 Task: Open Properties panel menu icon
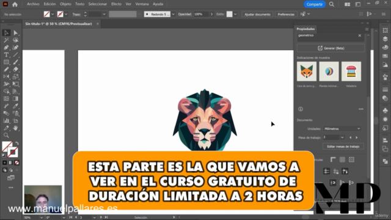coord(367,29)
